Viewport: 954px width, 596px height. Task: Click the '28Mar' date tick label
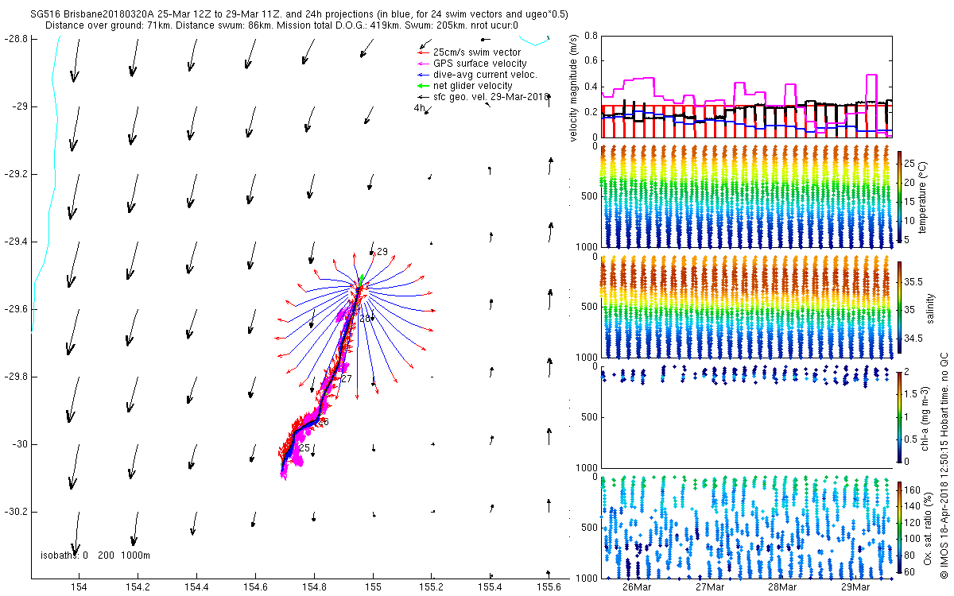[782, 587]
